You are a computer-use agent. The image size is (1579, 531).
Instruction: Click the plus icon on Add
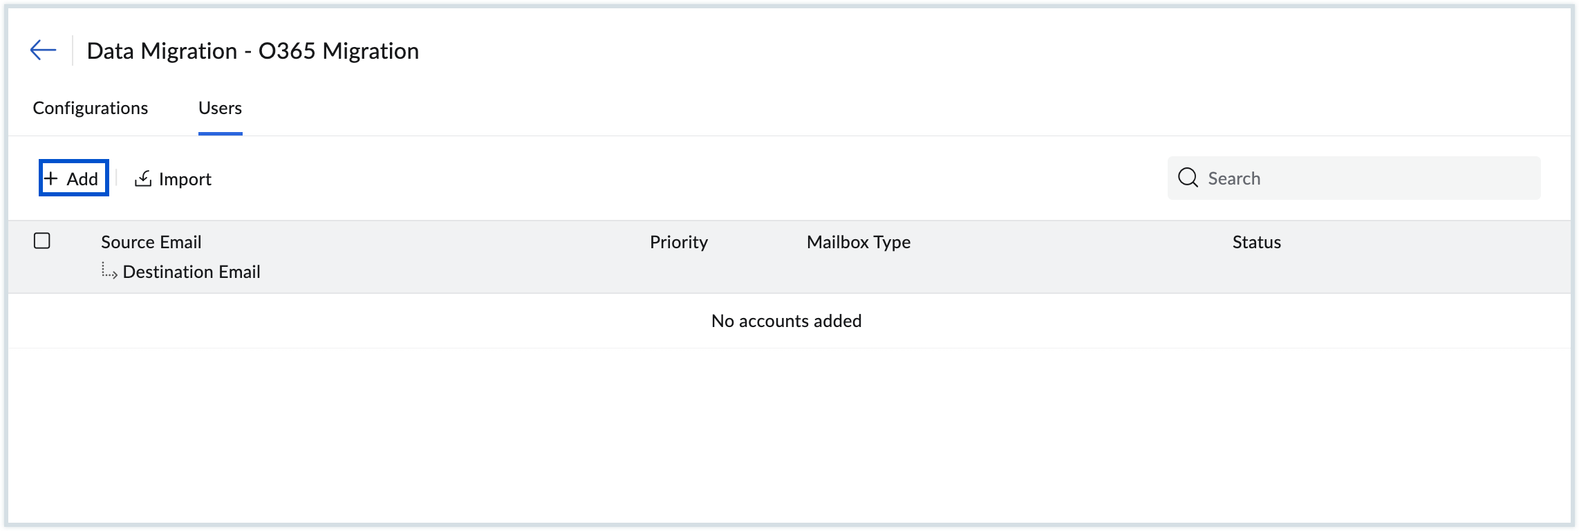tap(51, 179)
